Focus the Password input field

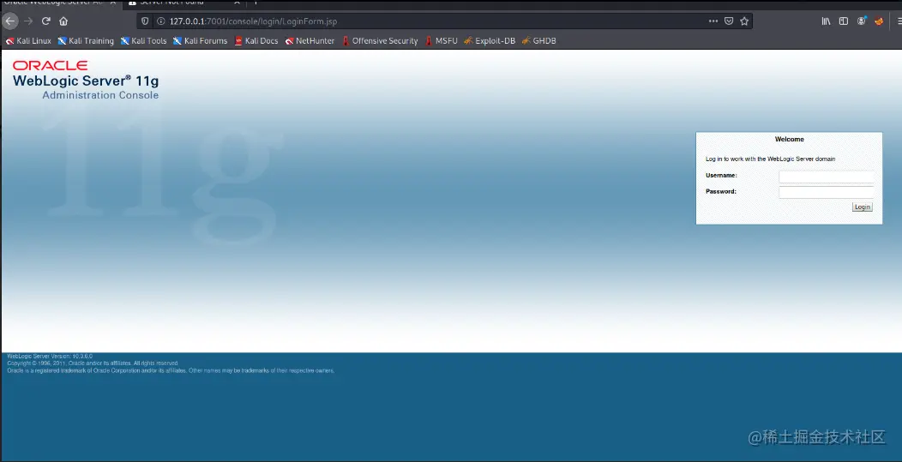826,192
